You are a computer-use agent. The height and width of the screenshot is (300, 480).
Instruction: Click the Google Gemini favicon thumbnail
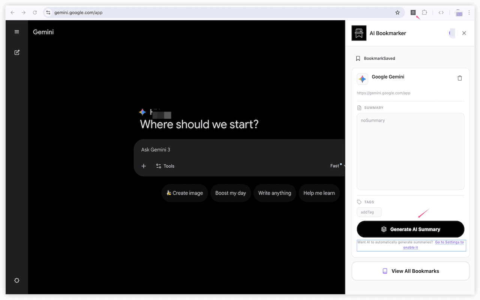[x=362, y=79]
